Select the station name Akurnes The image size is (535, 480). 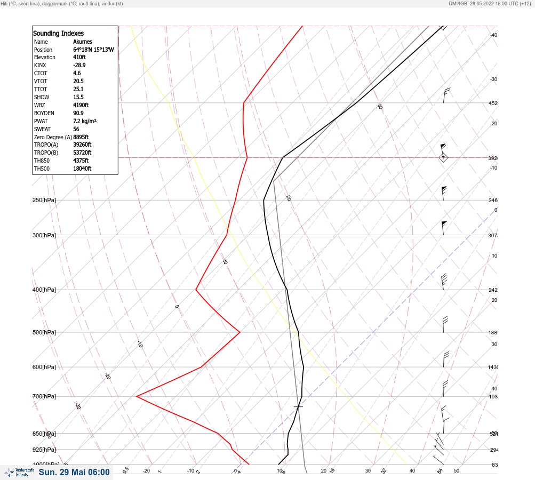(x=83, y=42)
